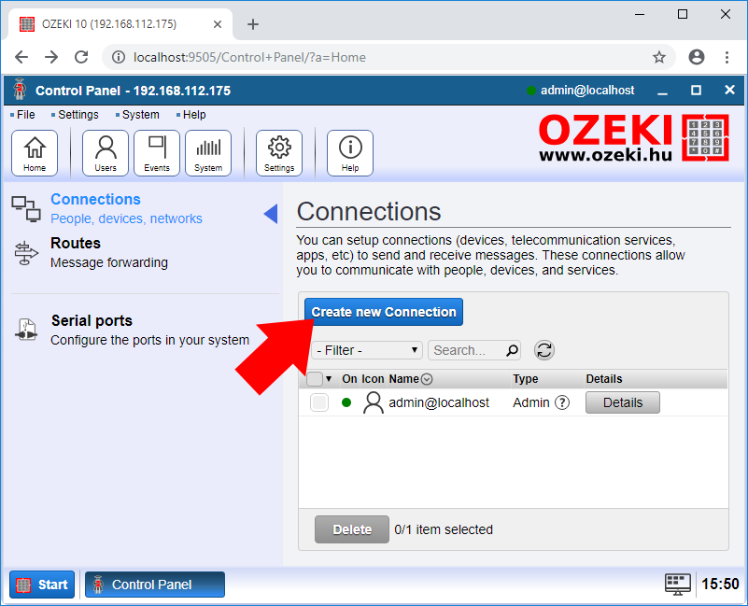The image size is (748, 606).
Task: Open the Events flag icon
Action: 157,153
